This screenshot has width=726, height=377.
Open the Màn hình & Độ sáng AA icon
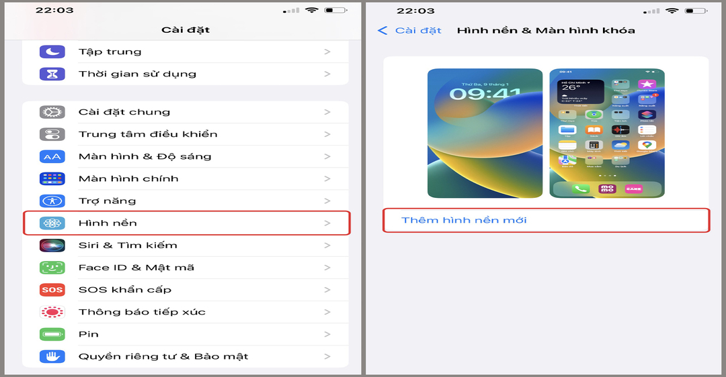pos(52,156)
